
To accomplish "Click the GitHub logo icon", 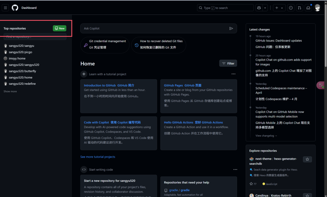I will coord(15,8).
